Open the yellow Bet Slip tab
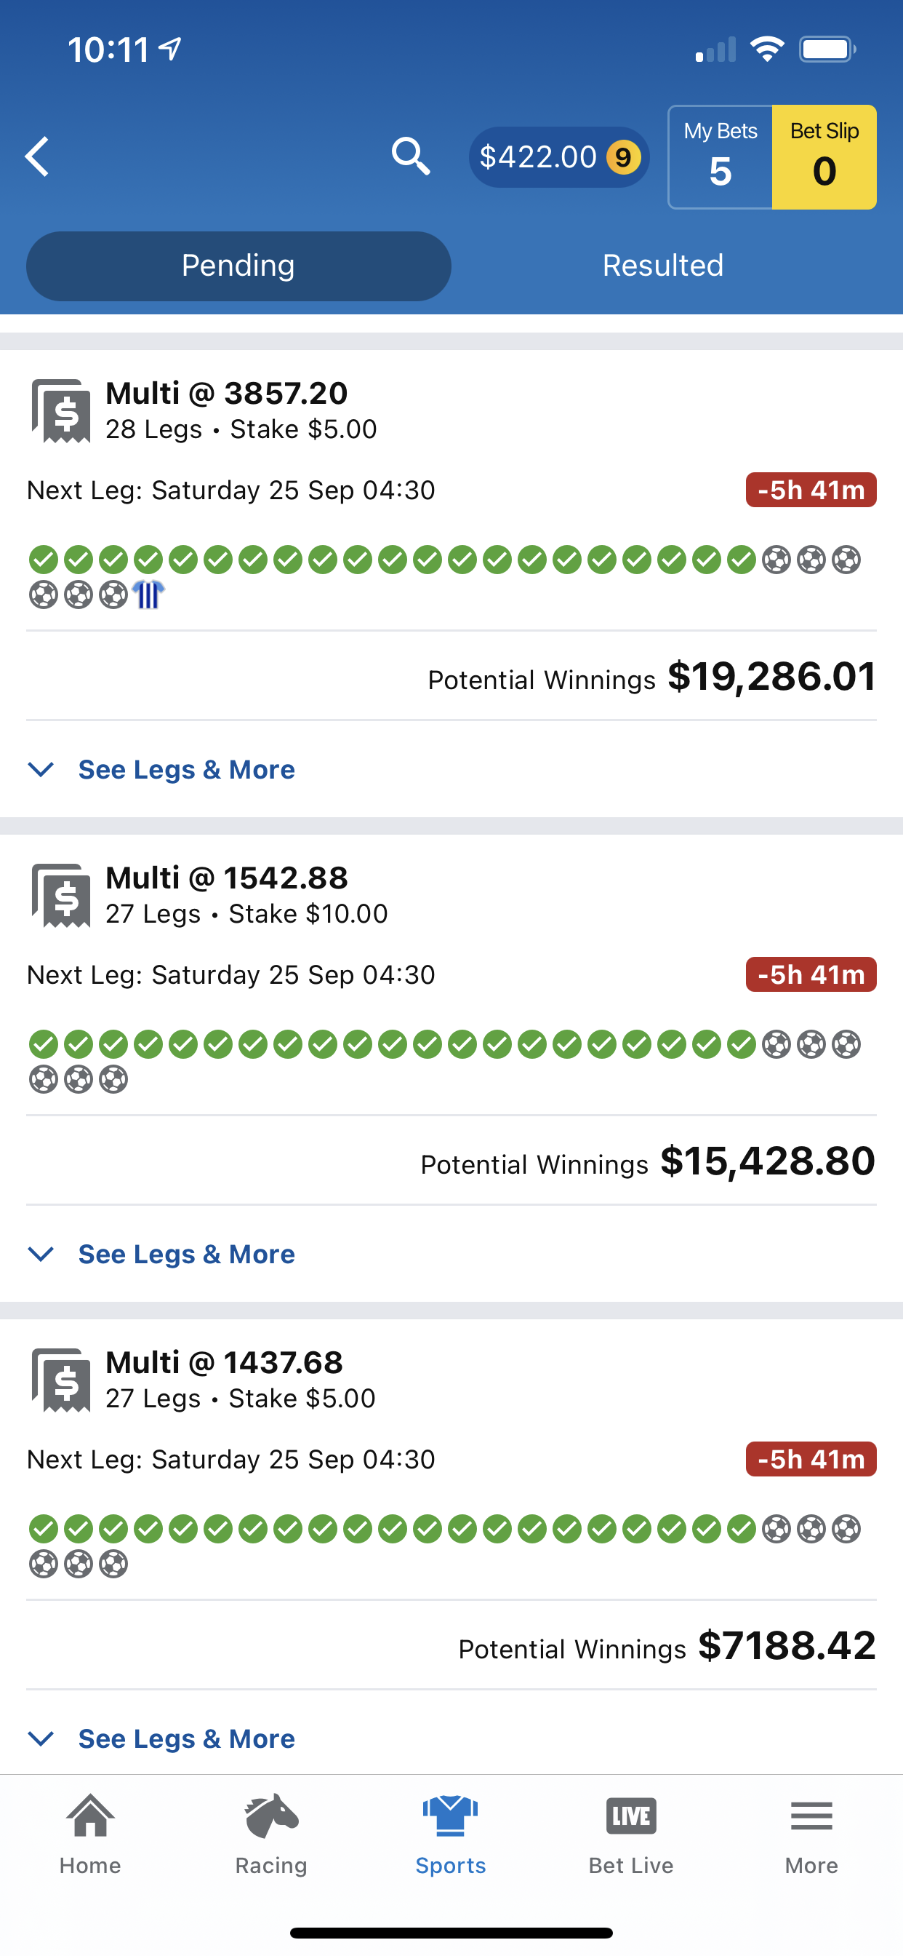This screenshot has height=1956, width=903. click(824, 157)
